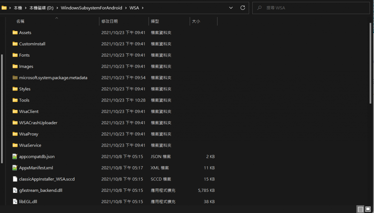
Task: Select the gfxstream_backend.dll file icon
Action: point(15,190)
